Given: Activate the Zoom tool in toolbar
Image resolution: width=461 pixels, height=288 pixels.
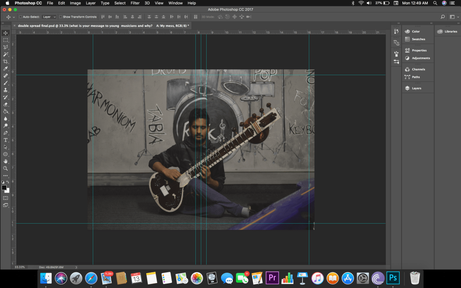Looking at the screenshot, I should (x=5, y=168).
